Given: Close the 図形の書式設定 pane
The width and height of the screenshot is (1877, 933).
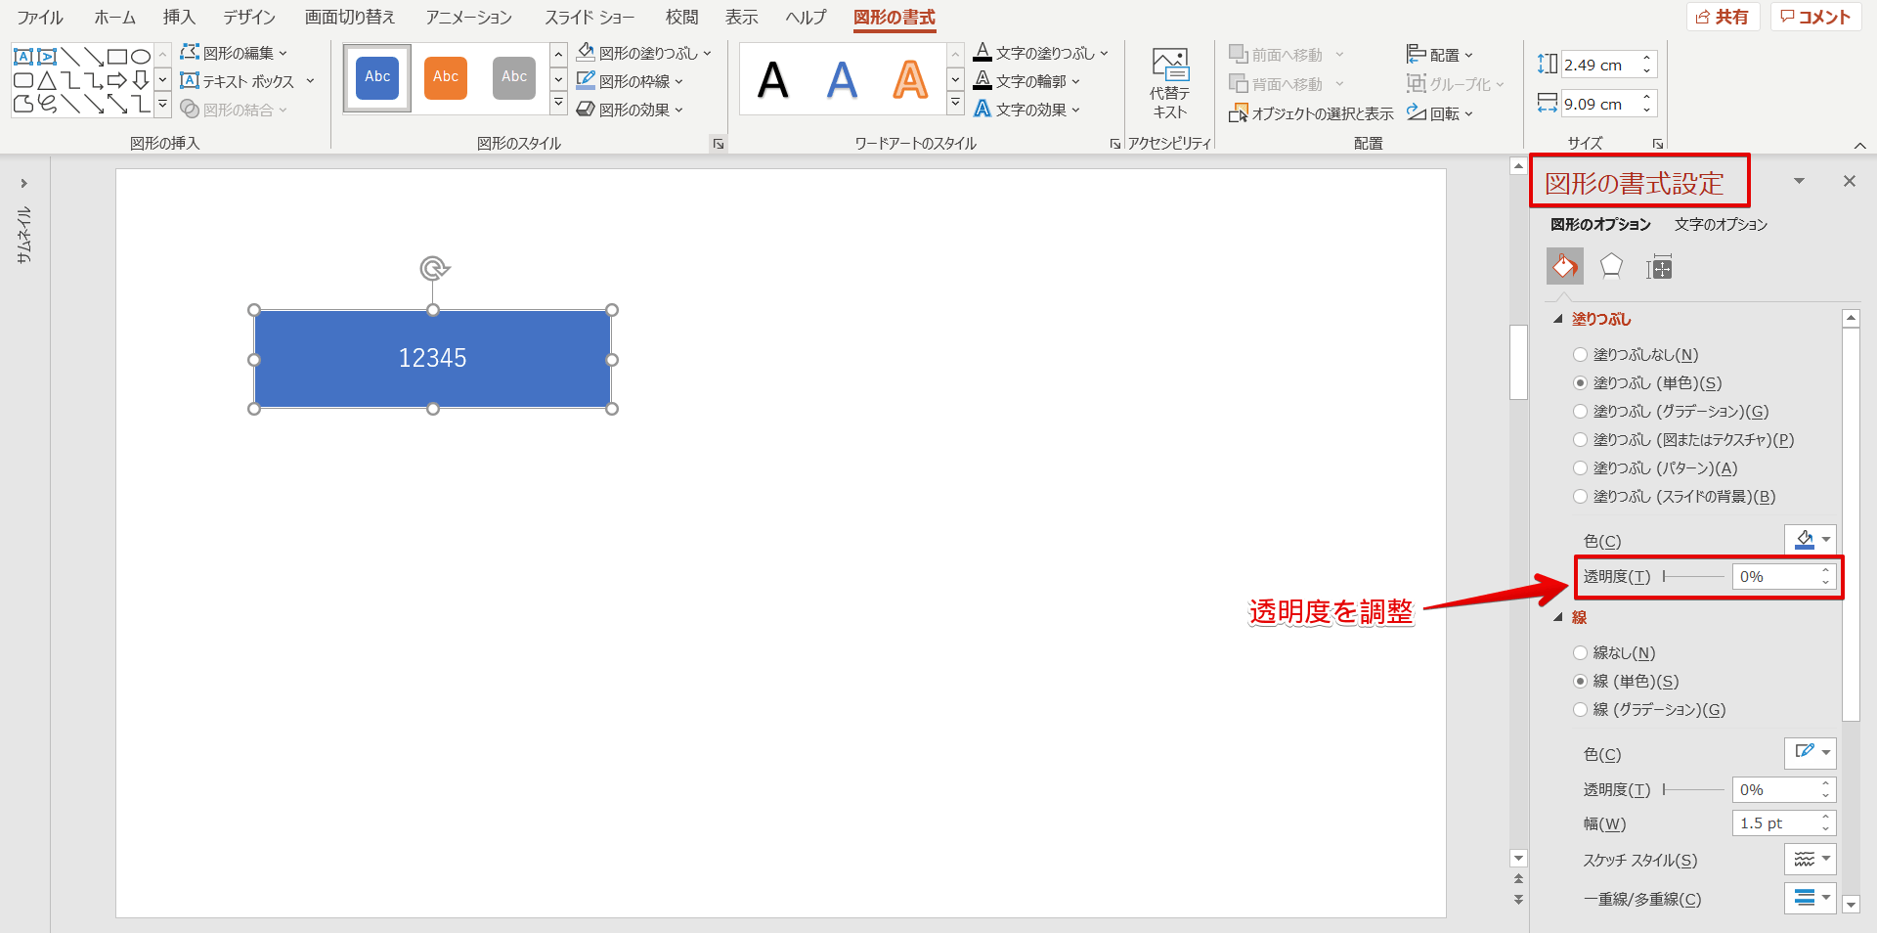Looking at the screenshot, I should tap(1850, 181).
